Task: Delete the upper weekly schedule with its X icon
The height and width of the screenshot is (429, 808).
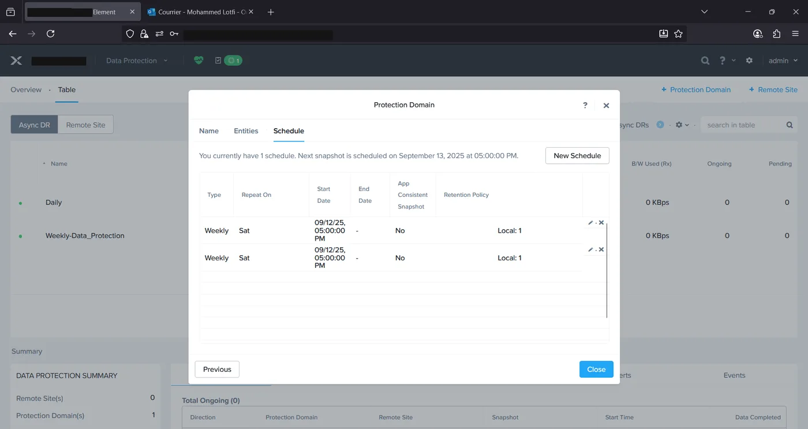Action: pyautogui.click(x=601, y=223)
